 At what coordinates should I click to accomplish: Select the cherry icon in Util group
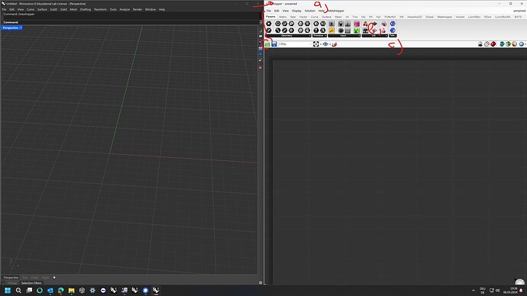[365, 24]
